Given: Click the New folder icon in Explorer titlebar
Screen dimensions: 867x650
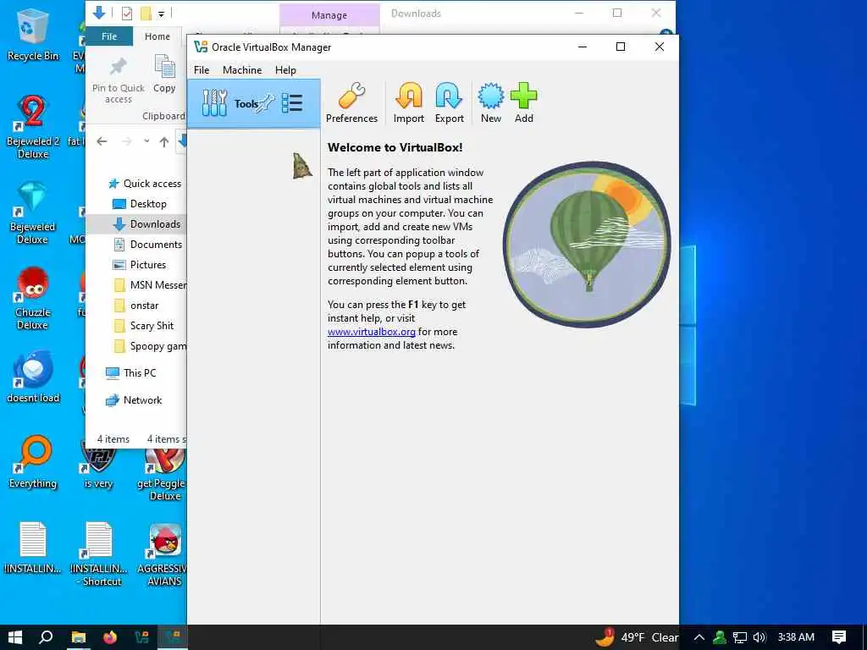Looking at the screenshot, I should click(146, 14).
